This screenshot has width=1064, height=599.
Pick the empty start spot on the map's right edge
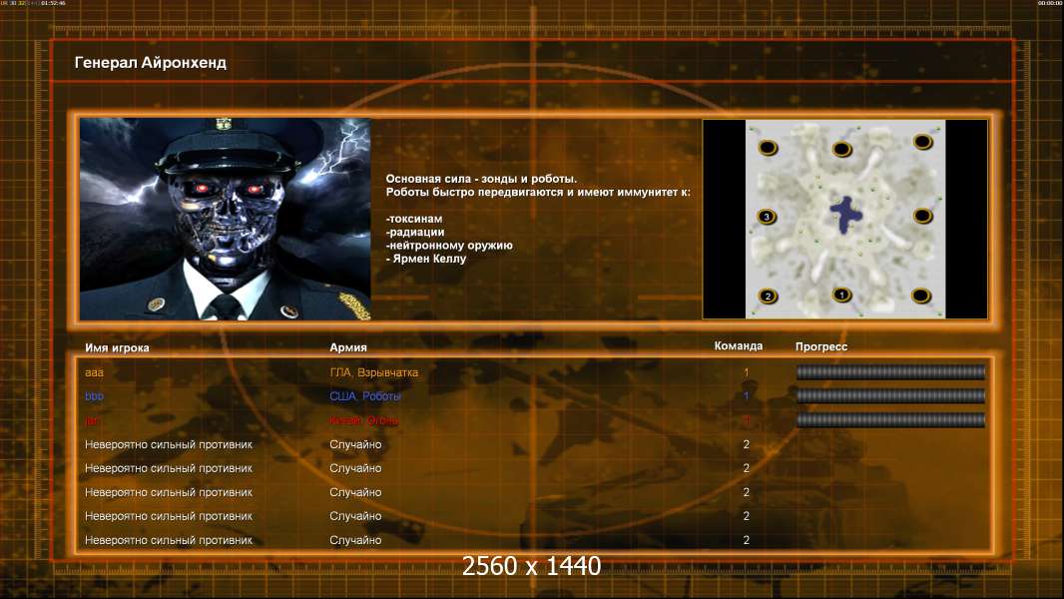pos(922,217)
